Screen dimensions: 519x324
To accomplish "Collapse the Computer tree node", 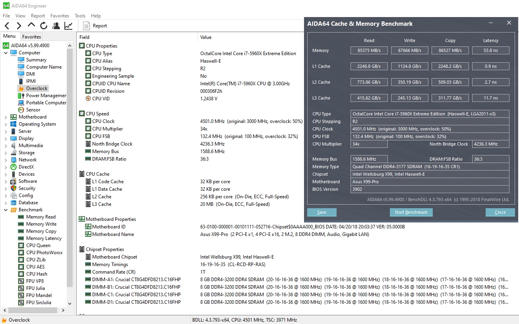I will 6,53.
